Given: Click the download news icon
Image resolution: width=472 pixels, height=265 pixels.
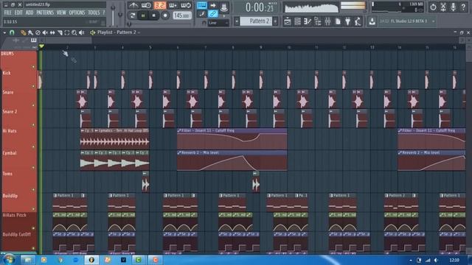Looking at the screenshot, I should click(x=372, y=21).
